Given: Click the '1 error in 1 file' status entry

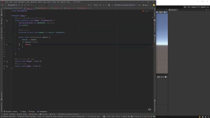Looking at the screenshot, I should tap(140, 117).
